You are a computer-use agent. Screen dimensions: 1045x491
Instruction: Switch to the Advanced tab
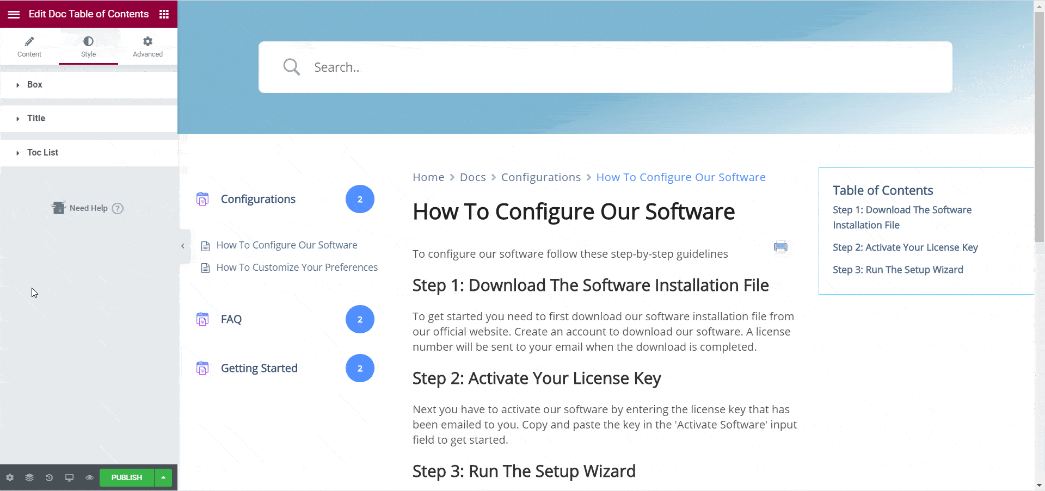[x=147, y=46]
